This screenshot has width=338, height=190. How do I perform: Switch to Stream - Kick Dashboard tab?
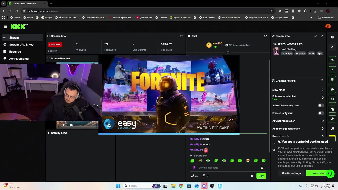pos(27,4)
